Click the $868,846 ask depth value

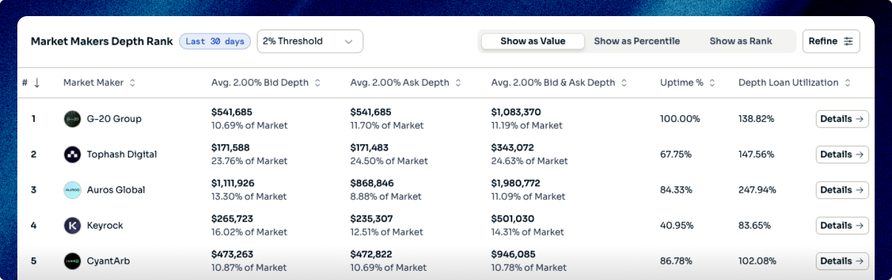tap(372, 183)
